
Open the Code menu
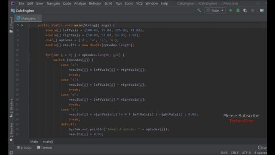(x=67, y=3)
